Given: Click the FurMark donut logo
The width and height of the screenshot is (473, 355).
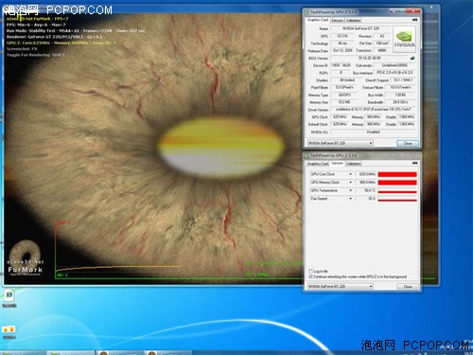Looking at the screenshot, I should [26, 253].
